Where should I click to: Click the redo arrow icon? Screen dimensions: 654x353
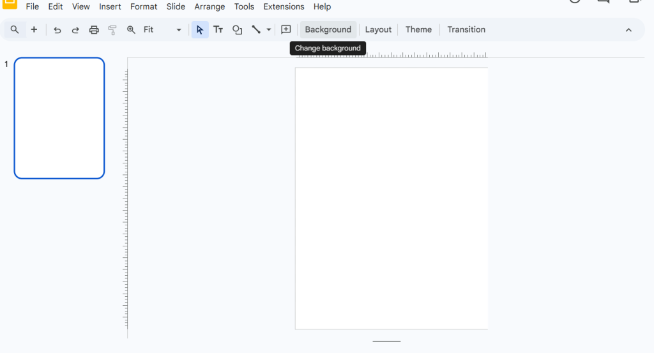coord(75,30)
